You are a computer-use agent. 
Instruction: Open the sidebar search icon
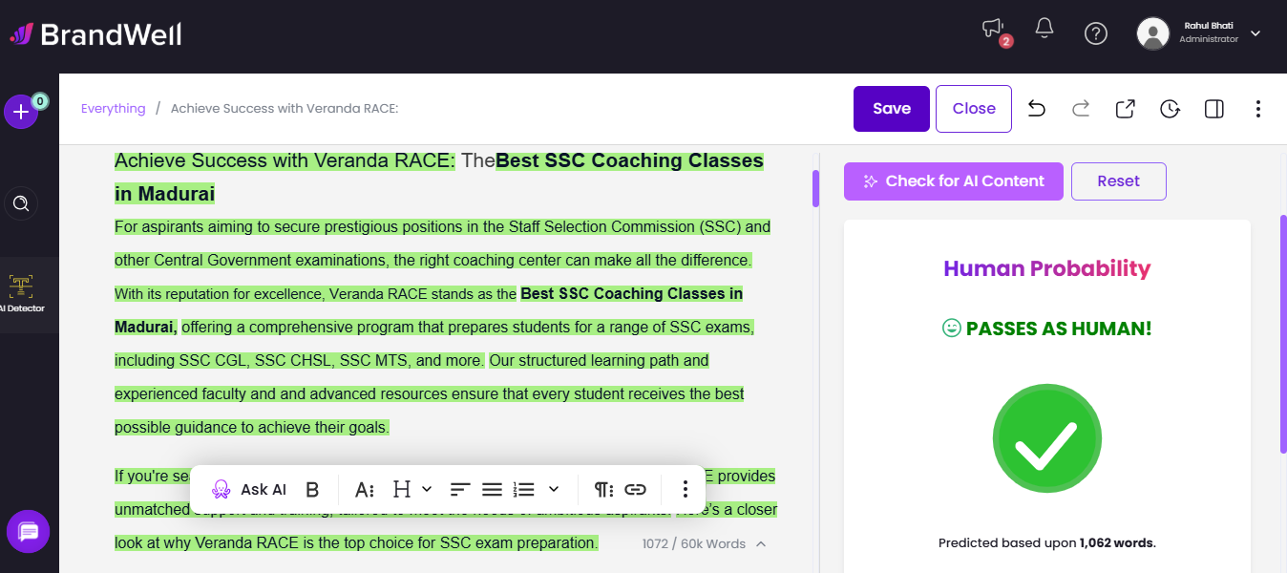(x=21, y=202)
